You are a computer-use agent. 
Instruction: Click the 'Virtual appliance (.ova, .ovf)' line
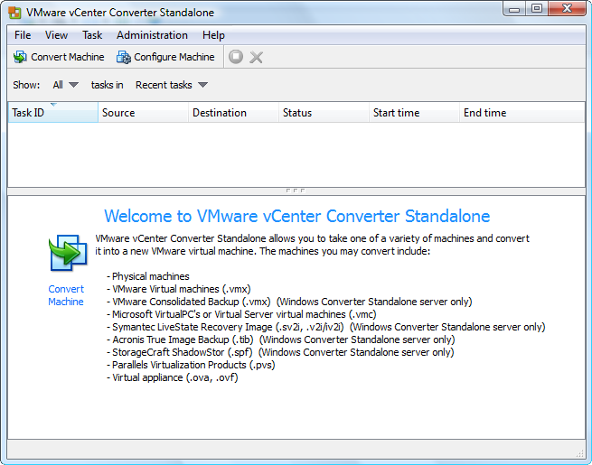tap(172, 377)
